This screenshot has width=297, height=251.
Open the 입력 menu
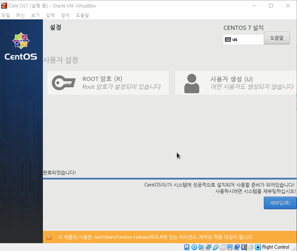(50, 15)
